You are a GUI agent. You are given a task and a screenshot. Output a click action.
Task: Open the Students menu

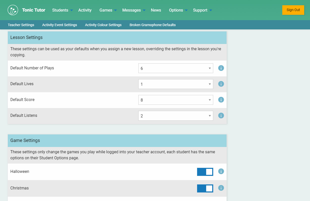tap(62, 10)
